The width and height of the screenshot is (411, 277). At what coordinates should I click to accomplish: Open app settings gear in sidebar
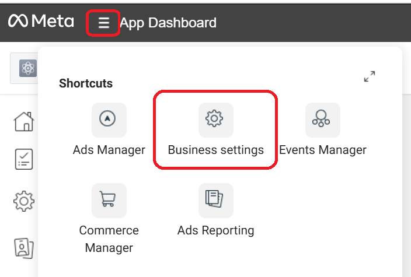point(24,201)
